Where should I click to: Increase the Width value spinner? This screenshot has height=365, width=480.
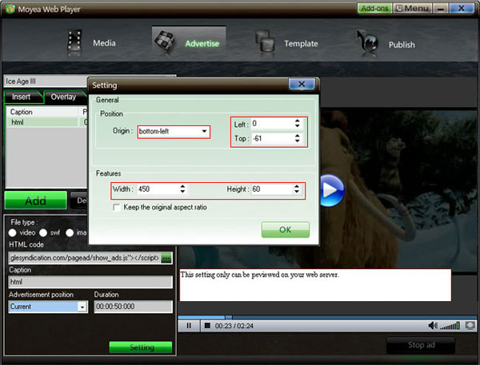click(x=182, y=186)
